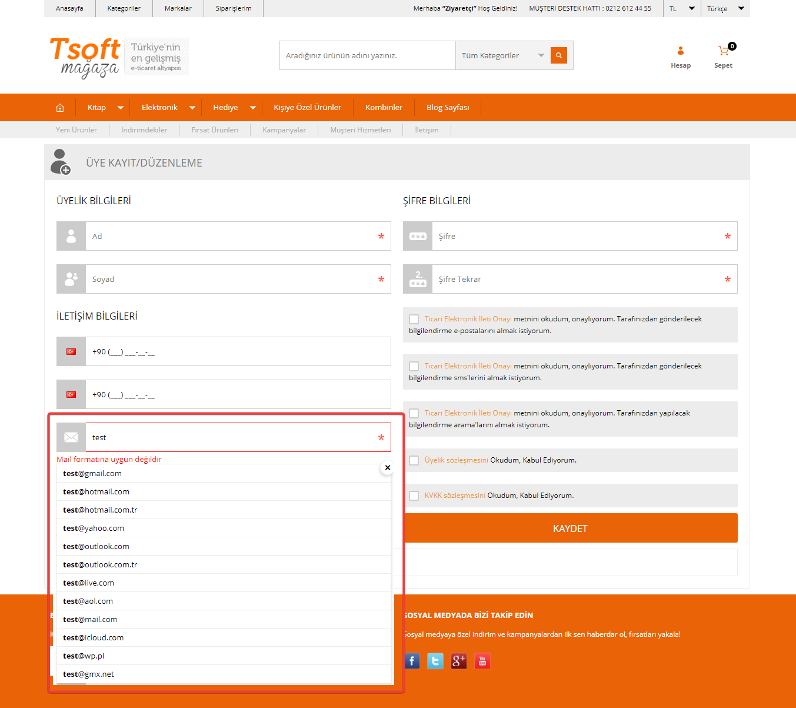The width and height of the screenshot is (796, 708).
Task: Select test@aol.com suggestion
Action: 224,601
